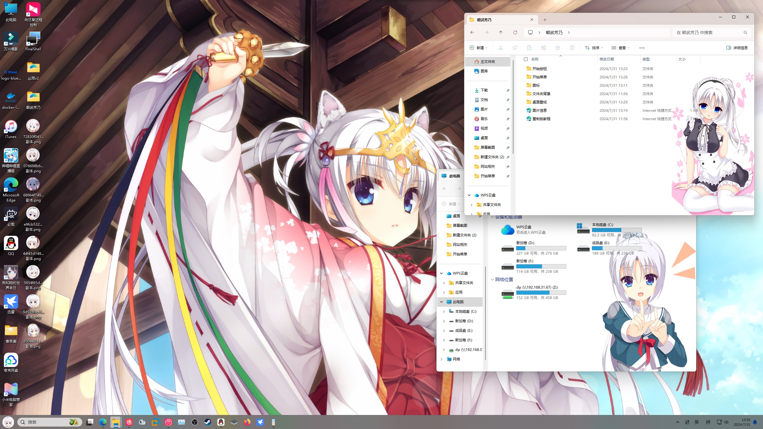Open the 重制版教程 internet shortcut
The width and height of the screenshot is (763, 429).
(541, 119)
